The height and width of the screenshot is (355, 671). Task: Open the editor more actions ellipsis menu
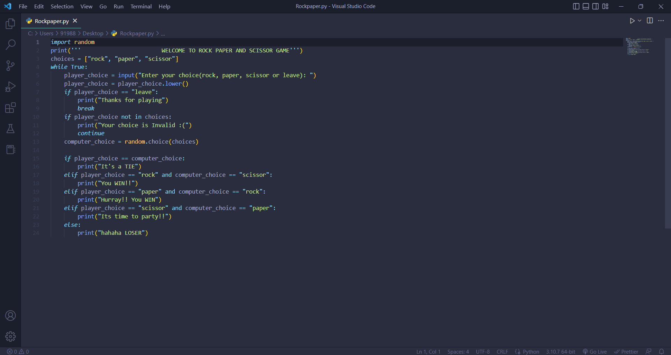[661, 21]
